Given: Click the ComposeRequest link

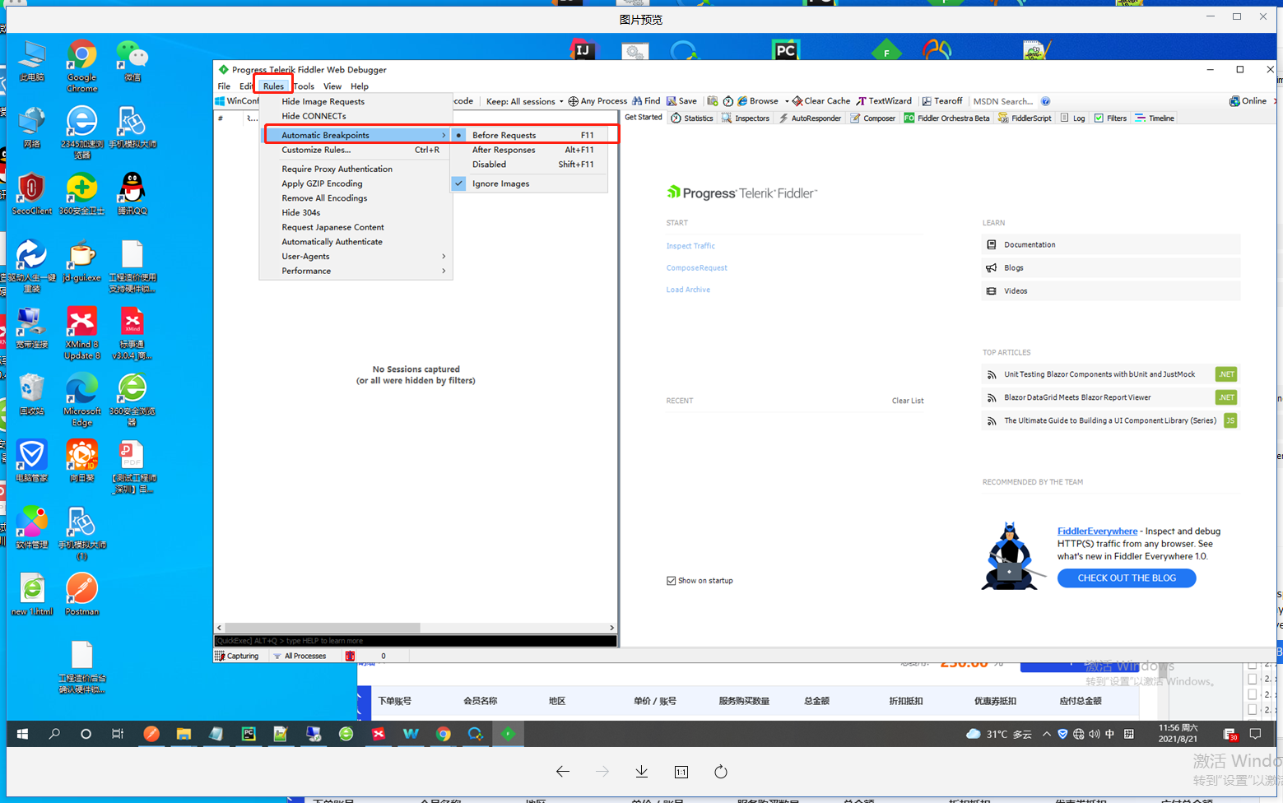Looking at the screenshot, I should (696, 268).
